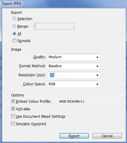Click the Cancel button
Screen dimensions: 127x143
click(x=107, y=136)
